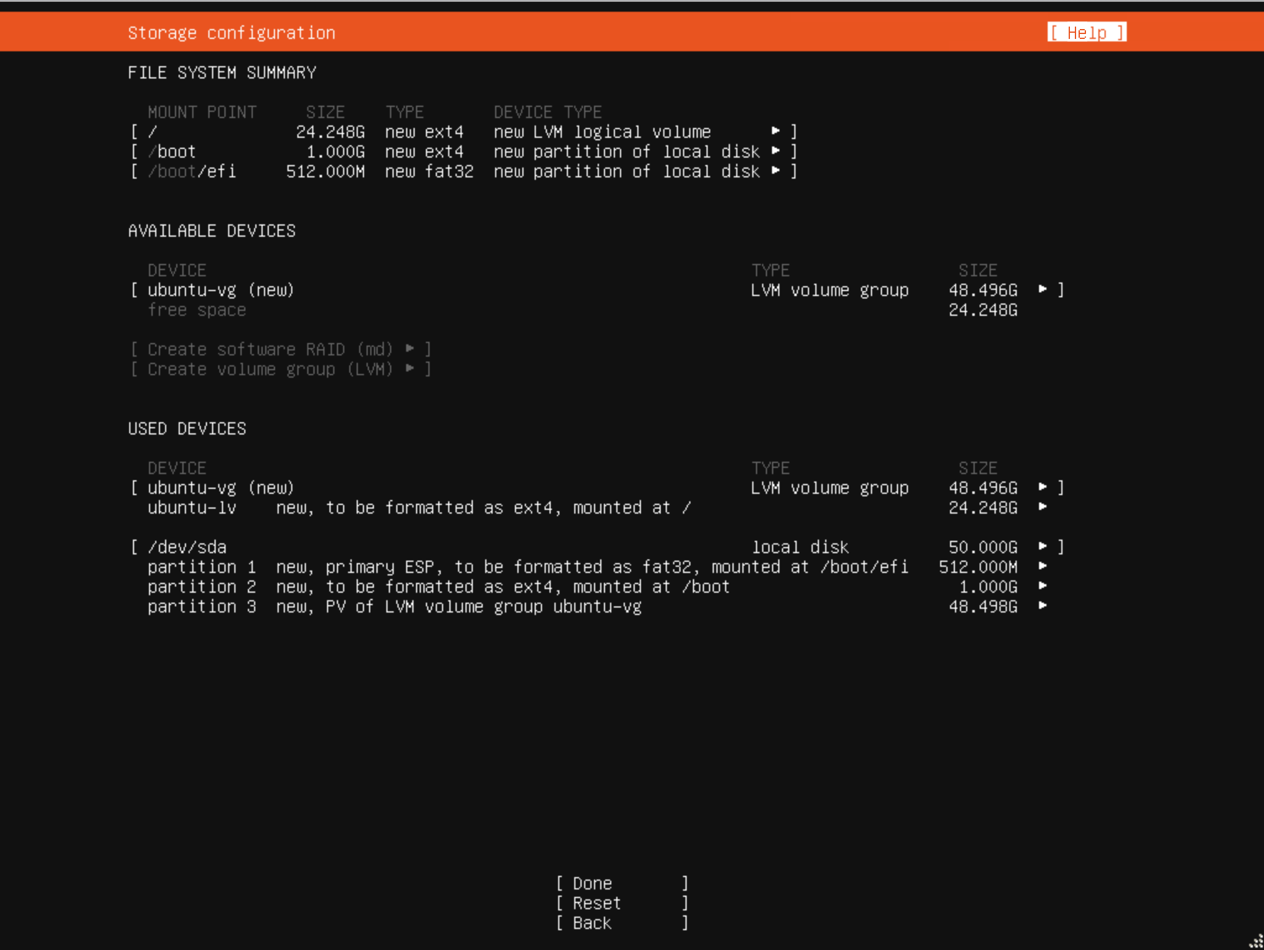
Task: Expand the /boot/efi fat32 entry
Action: click(x=776, y=171)
